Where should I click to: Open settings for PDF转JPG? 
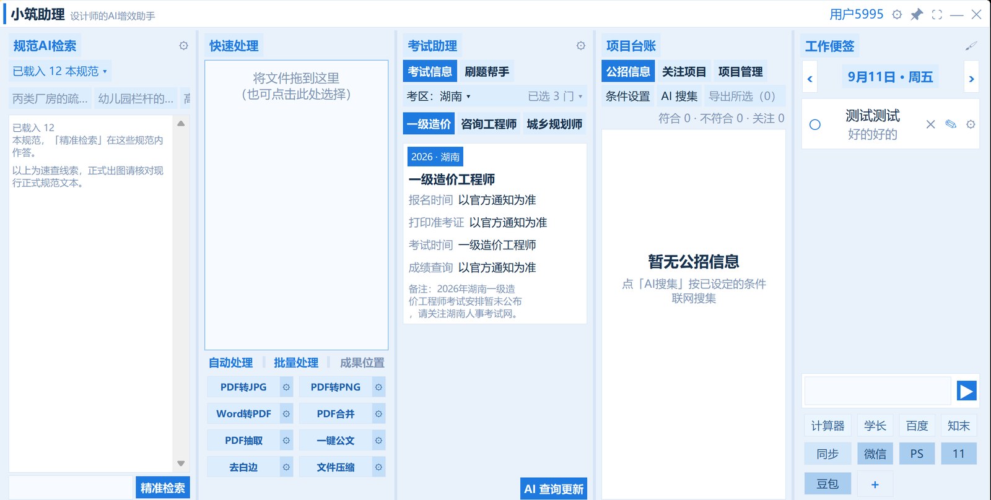pyautogui.click(x=286, y=387)
